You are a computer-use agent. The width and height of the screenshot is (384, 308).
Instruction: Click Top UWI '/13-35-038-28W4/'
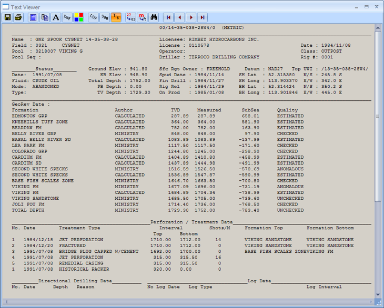tap(345, 69)
